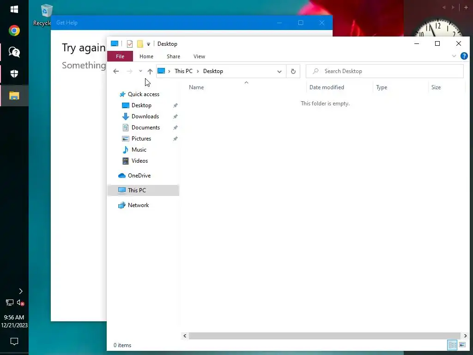Click the New Folder quick access toolbar icon

[140, 44]
